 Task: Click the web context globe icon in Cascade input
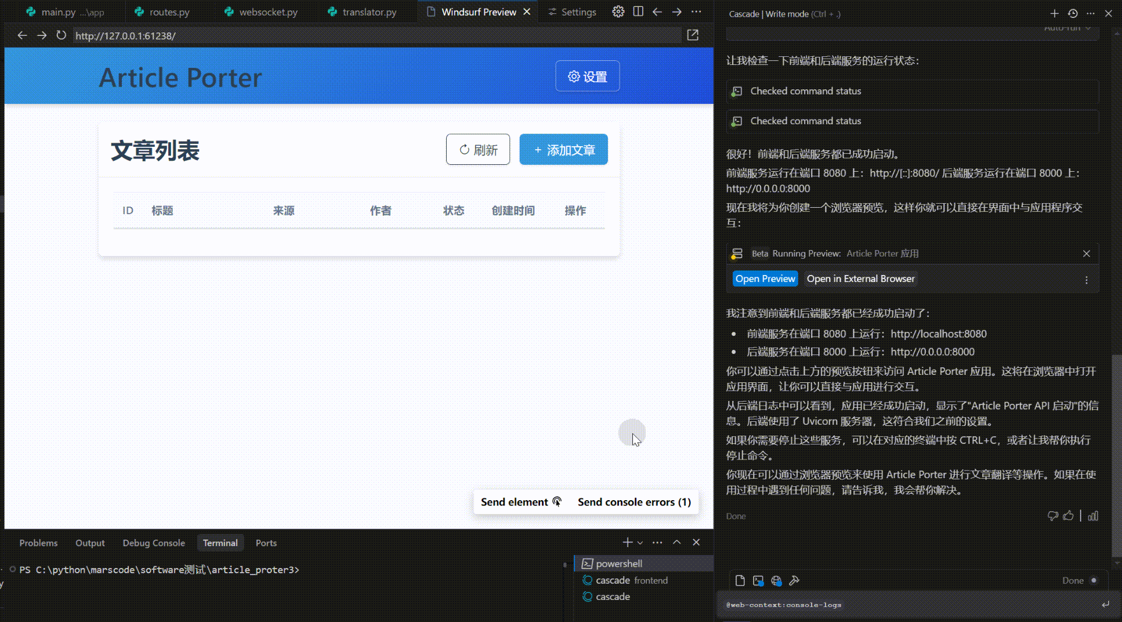point(777,581)
